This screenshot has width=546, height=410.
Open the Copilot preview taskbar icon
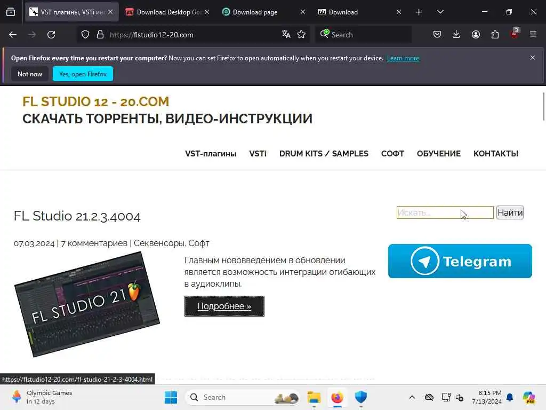[x=529, y=397]
